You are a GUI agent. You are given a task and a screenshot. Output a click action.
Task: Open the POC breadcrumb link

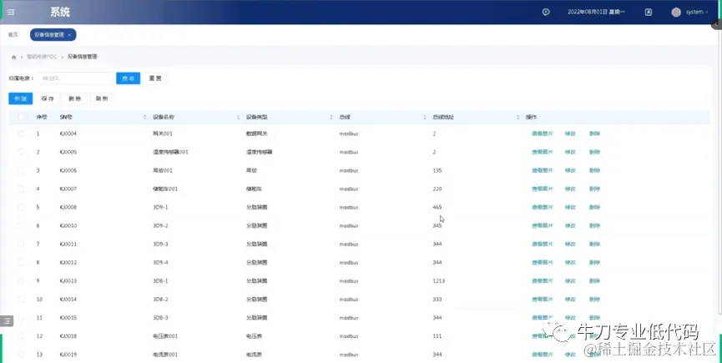[x=42, y=57]
